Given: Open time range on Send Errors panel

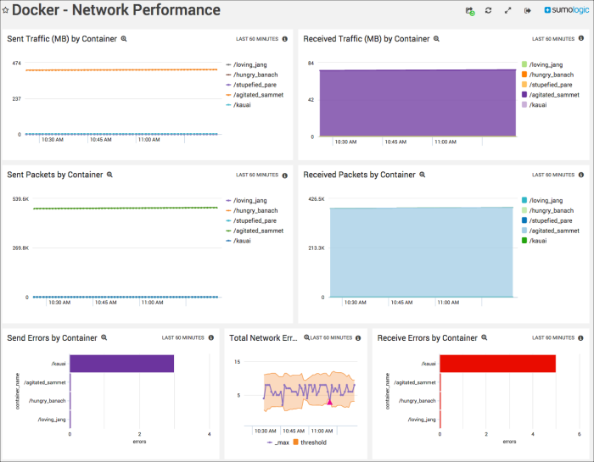Looking at the screenshot, I should [x=183, y=337].
